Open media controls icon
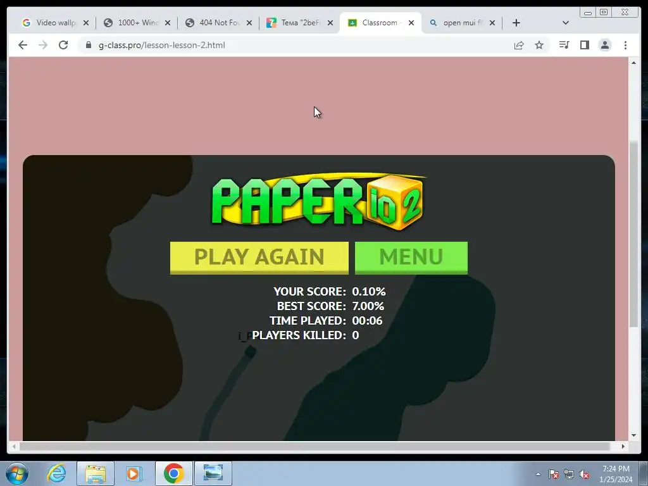This screenshot has width=648, height=486. pos(564,45)
